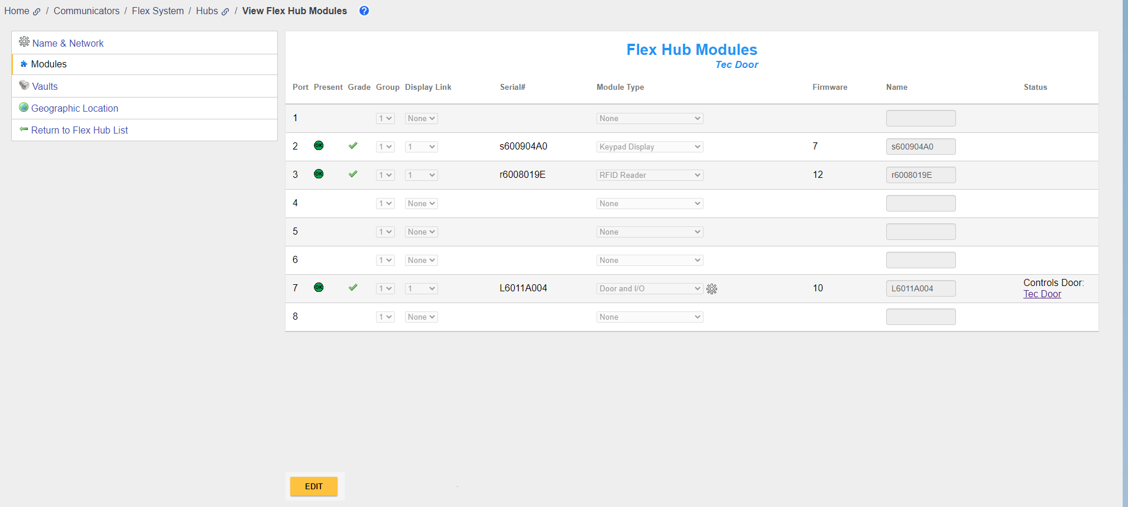
Task: Click the green OK present icon for port 2
Action: click(x=319, y=146)
